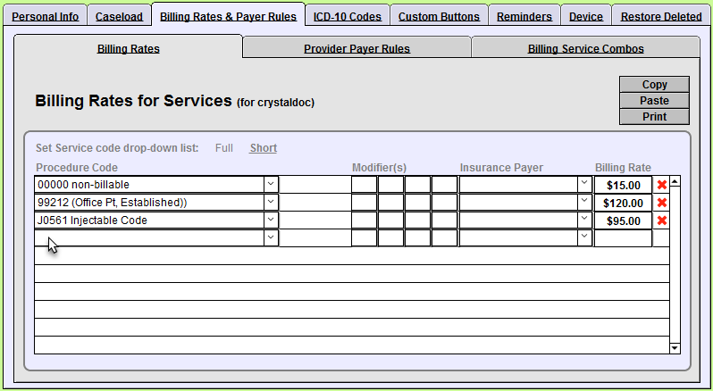713x391 pixels.
Task: Open Insurance Payer dropdown for J0561 row
Action: (x=584, y=220)
